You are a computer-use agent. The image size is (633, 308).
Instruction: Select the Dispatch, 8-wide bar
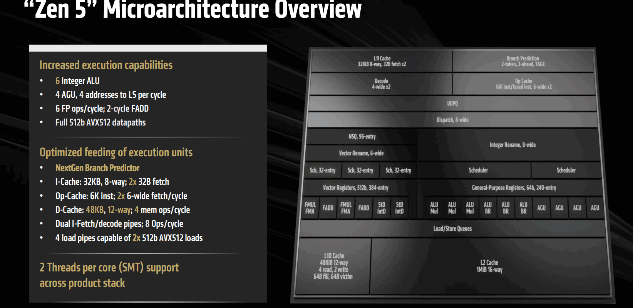(452, 120)
